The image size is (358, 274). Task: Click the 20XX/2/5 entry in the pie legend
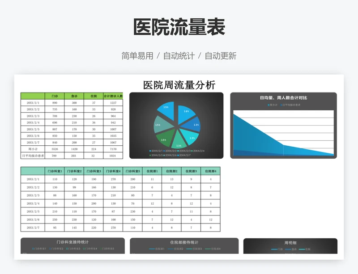pyautogui.click(x=156, y=155)
